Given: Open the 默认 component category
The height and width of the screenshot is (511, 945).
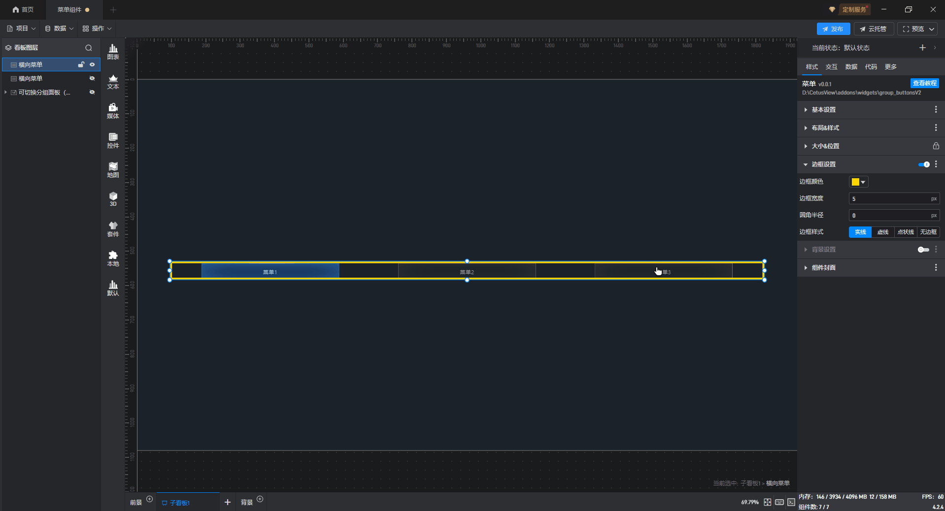Looking at the screenshot, I should click(113, 288).
